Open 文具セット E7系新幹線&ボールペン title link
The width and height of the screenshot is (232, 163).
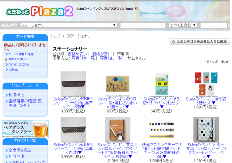pyautogui.click(x=117, y=150)
